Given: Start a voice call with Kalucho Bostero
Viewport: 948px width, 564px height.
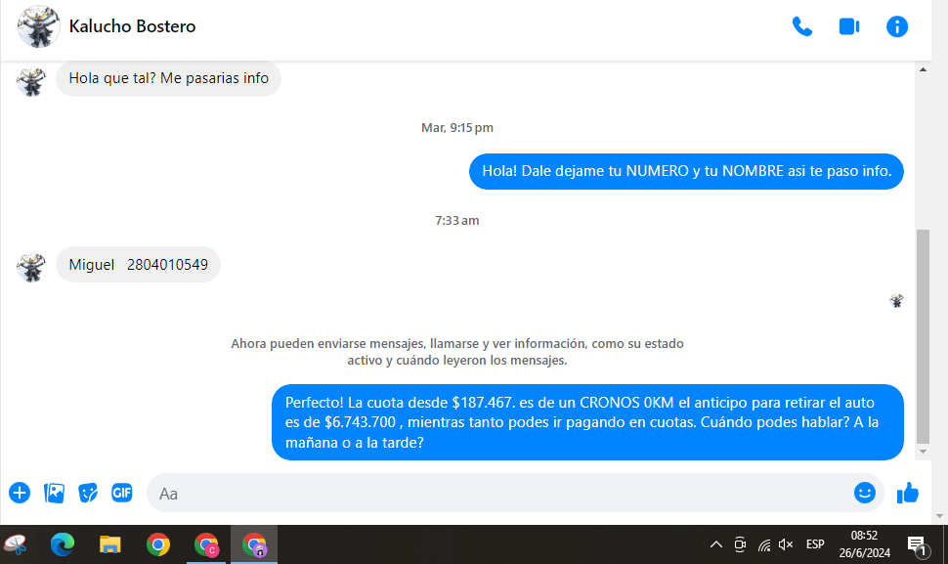Looking at the screenshot, I should (x=802, y=26).
